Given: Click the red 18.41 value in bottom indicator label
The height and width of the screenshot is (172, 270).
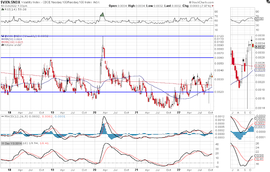Looking at the screenshot, I should (44, 143).
